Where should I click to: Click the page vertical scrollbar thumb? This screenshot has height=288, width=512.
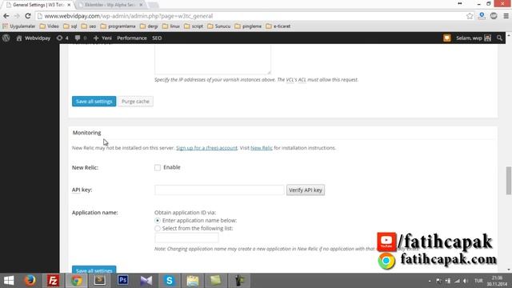pyautogui.click(x=509, y=180)
